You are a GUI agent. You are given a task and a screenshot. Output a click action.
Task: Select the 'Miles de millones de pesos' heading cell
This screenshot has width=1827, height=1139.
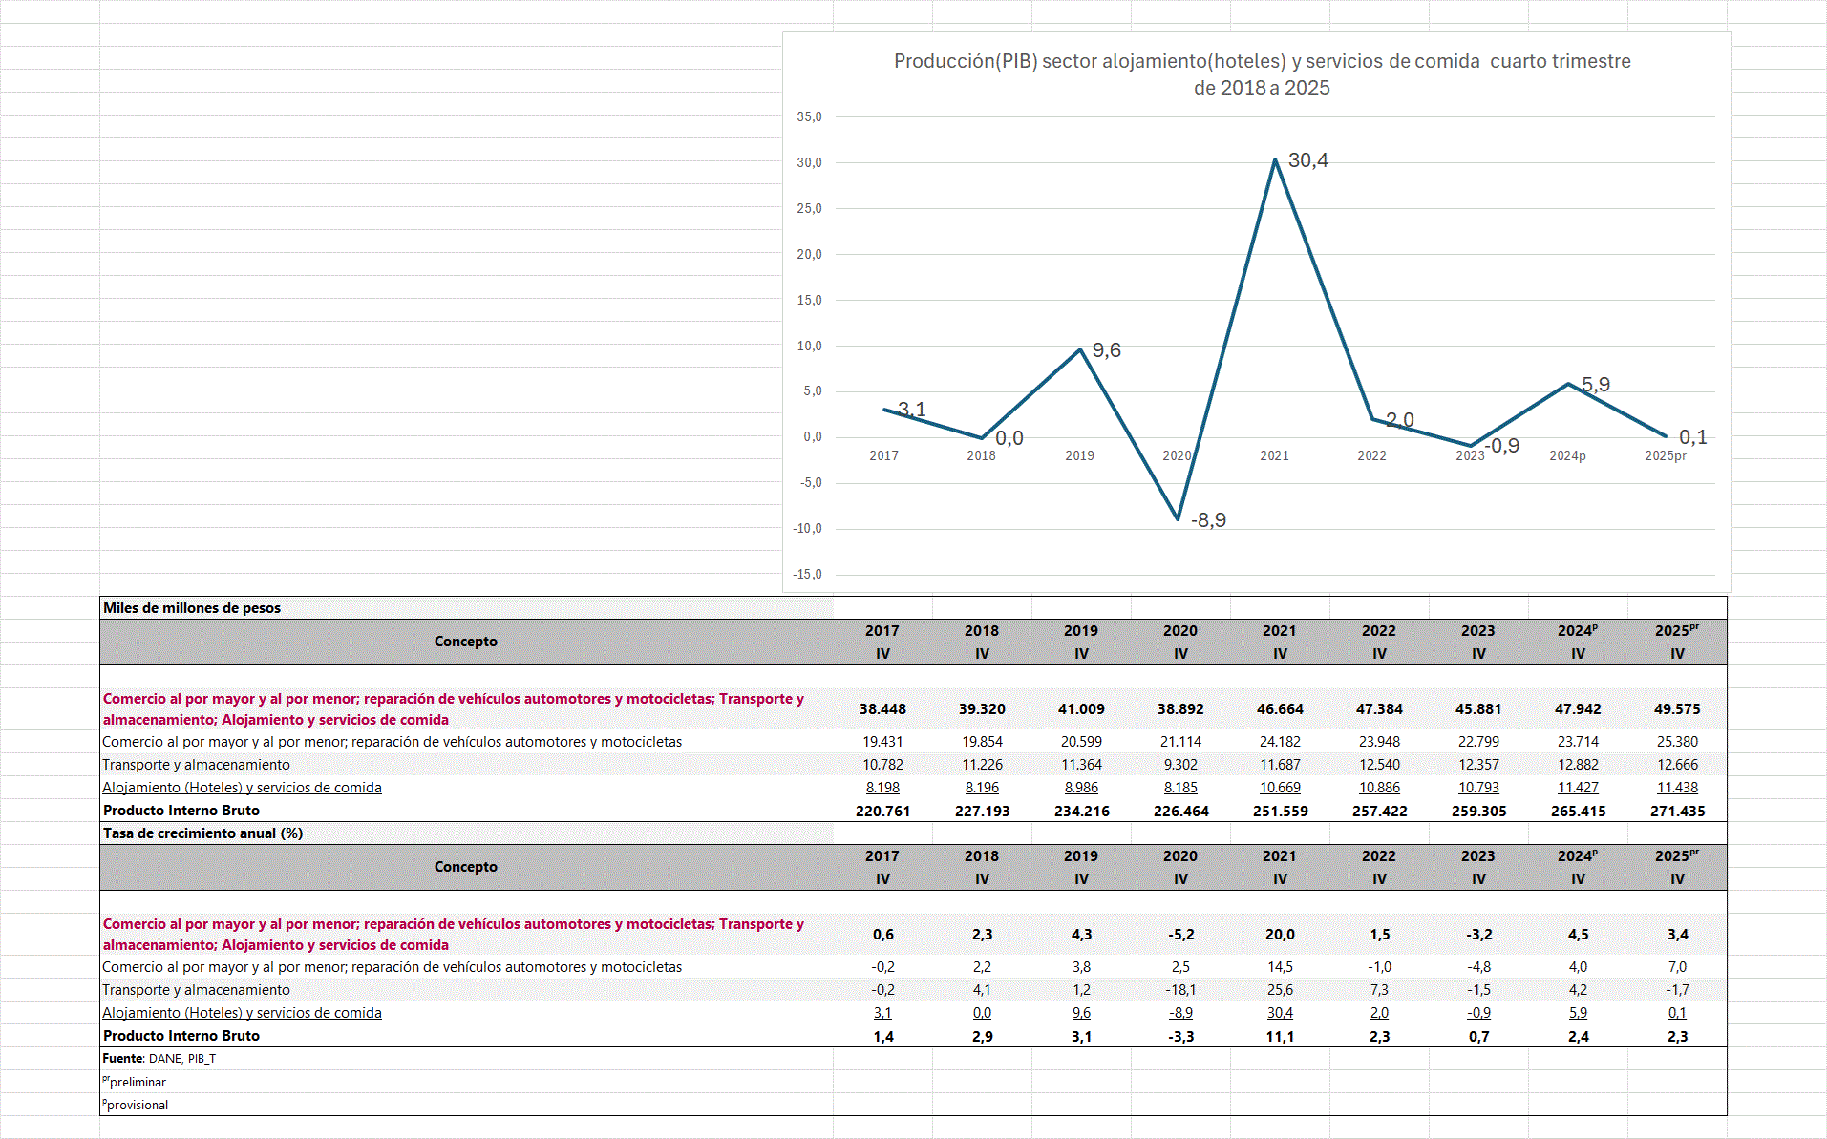[192, 608]
